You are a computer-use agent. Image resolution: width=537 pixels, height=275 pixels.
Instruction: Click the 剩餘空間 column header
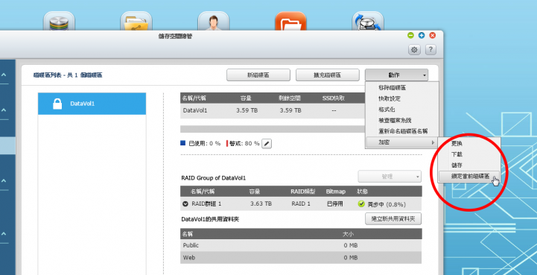click(x=290, y=98)
